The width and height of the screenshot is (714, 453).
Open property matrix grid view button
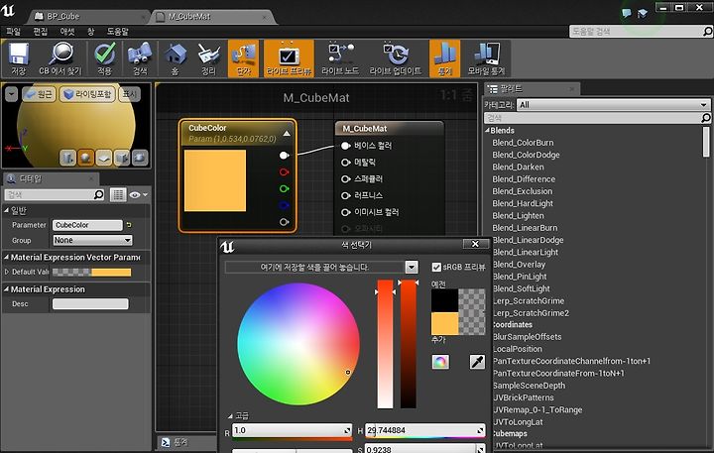(x=118, y=195)
